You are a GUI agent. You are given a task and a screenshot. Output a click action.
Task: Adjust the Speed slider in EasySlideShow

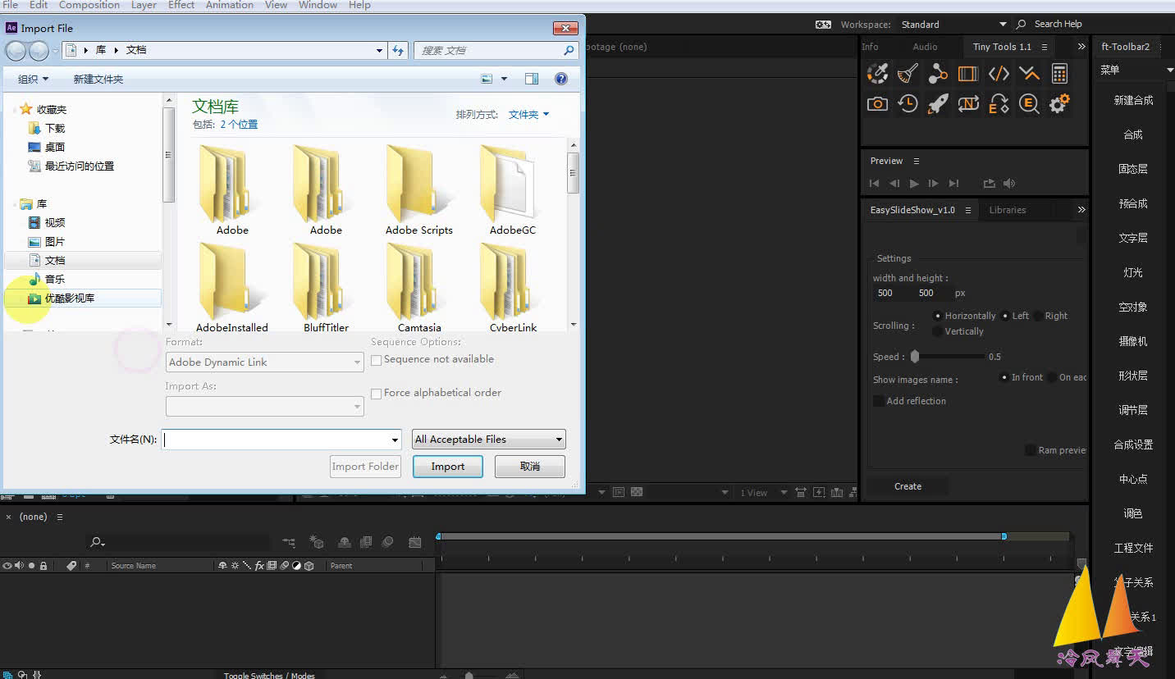[x=915, y=357]
